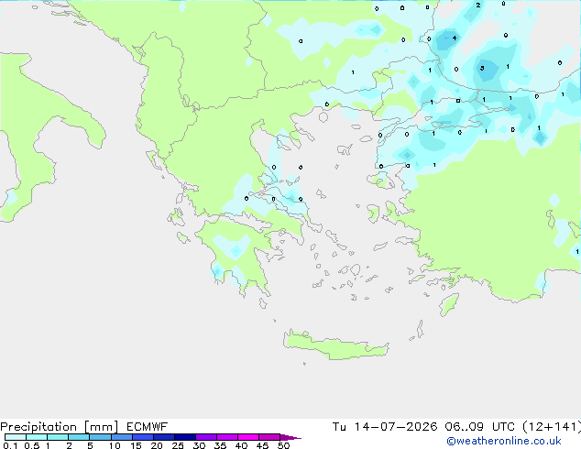Click the 'ECMWF' model label
This screenshot has height=449, width=581.
point(148,427)
